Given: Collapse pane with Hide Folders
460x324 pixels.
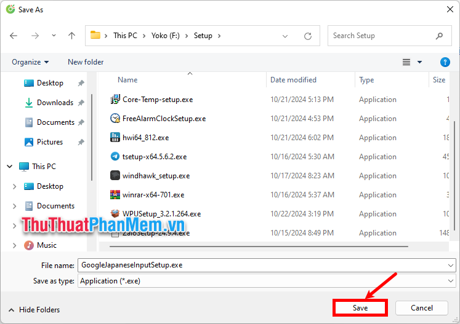Looking at the screenshot, I should [x=34, y=310].
